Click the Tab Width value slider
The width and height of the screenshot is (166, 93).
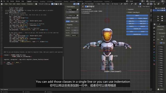tap(75, 33)
